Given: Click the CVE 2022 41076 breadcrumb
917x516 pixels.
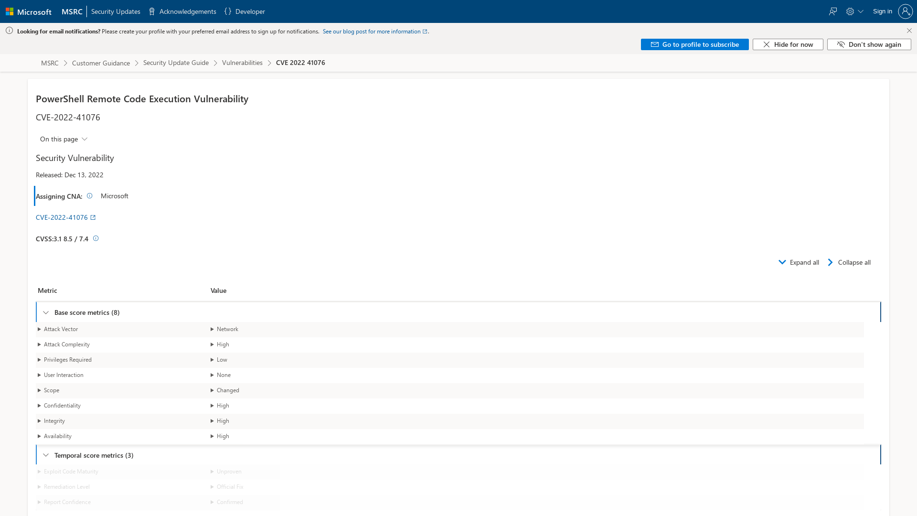Looking at the screenshot, I should [300, 63].
